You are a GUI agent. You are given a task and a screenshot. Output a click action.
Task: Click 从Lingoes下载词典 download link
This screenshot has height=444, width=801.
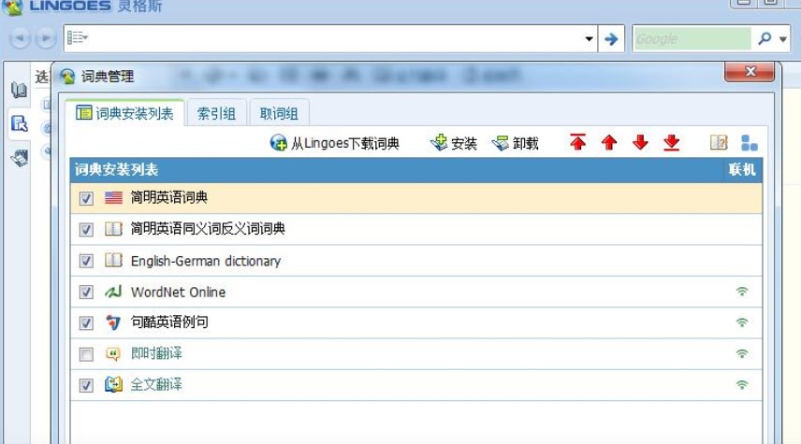click(335, 143)
